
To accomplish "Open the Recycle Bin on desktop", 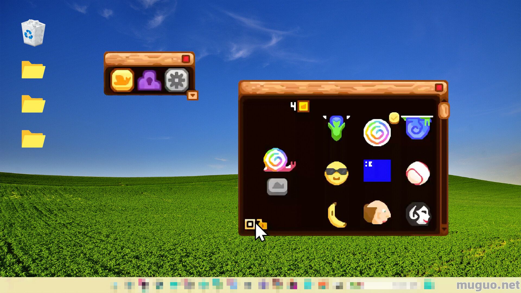I will (33, 33).
